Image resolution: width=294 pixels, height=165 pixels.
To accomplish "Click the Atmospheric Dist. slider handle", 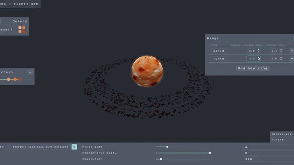I will pos(210,153).
